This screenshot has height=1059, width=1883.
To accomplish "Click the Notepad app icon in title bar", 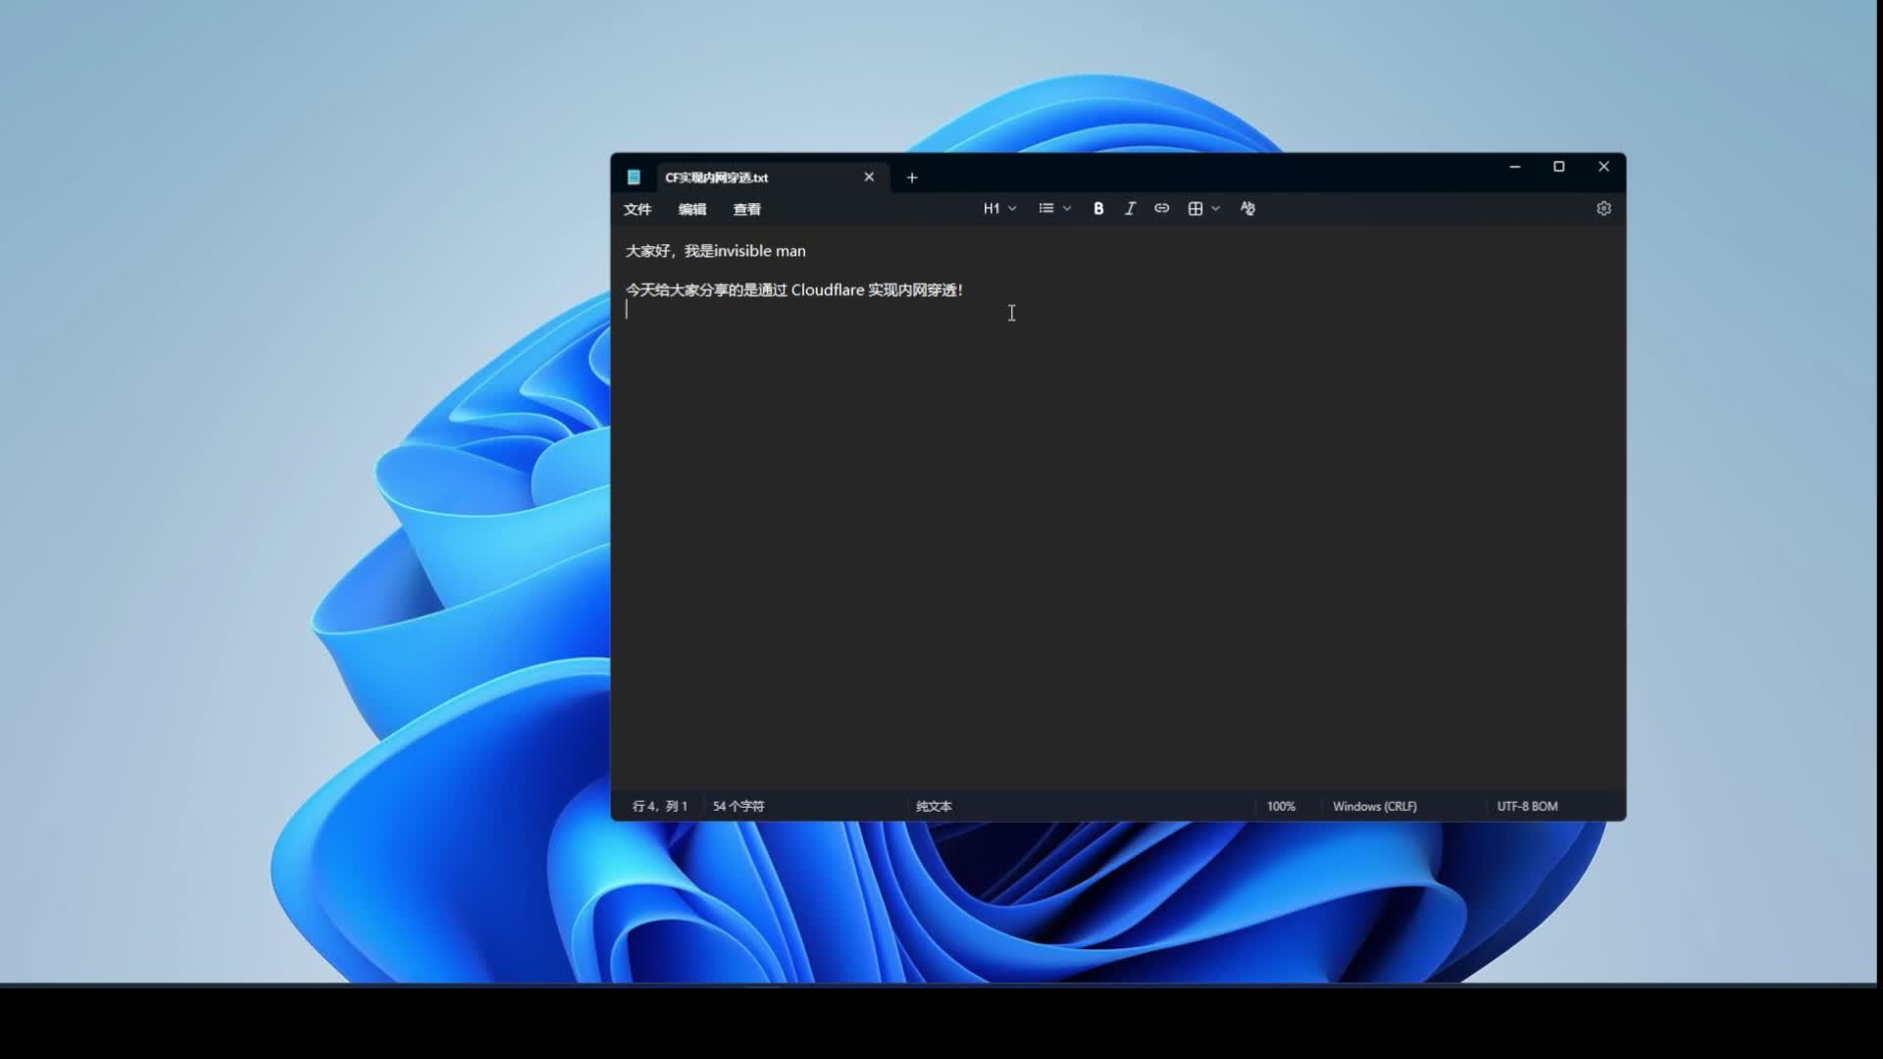I will pos(634,177).
